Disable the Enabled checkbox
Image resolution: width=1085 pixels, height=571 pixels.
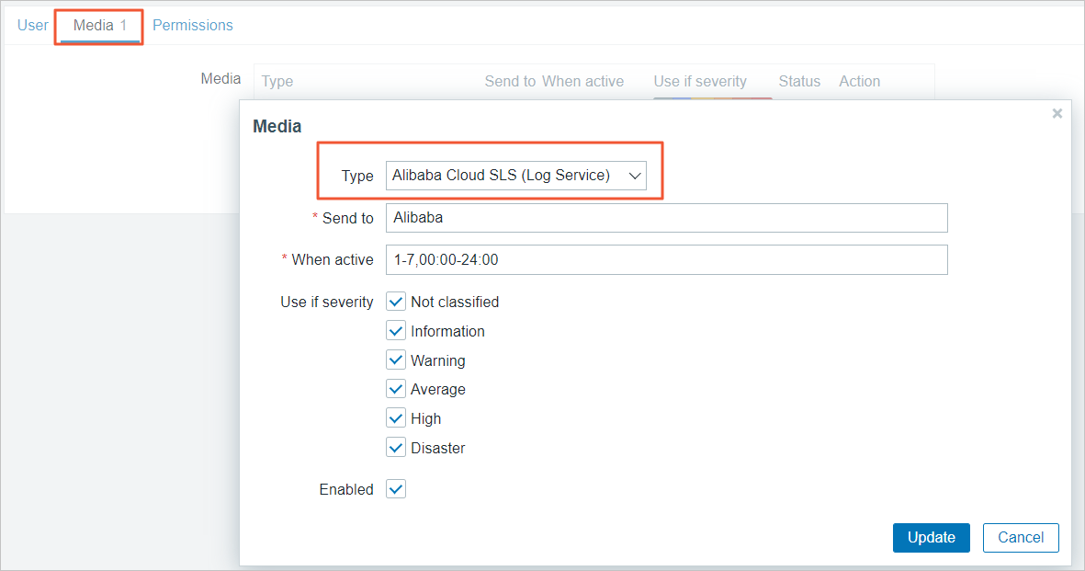click(x=396, y=489)
